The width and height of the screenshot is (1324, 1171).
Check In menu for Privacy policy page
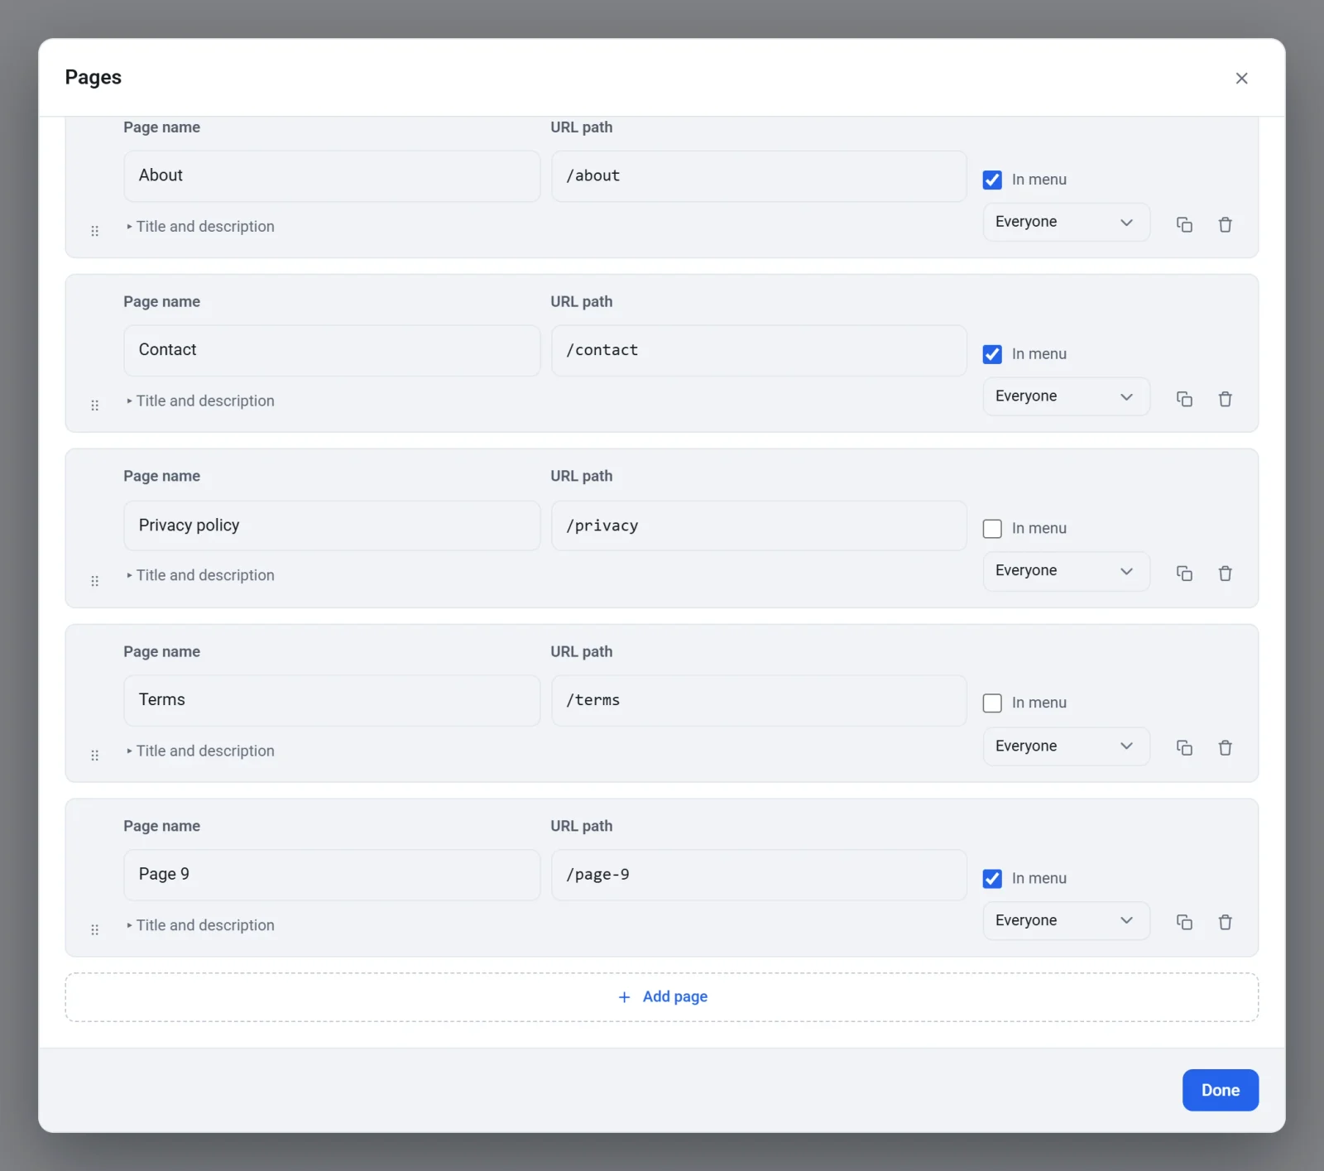tap(992, 529)
